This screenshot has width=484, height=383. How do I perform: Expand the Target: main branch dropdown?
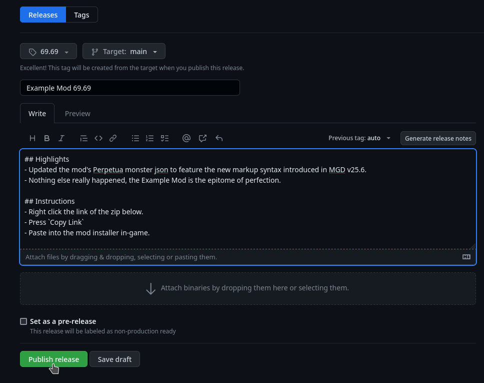pyautogui.click(x=124, y=52)
